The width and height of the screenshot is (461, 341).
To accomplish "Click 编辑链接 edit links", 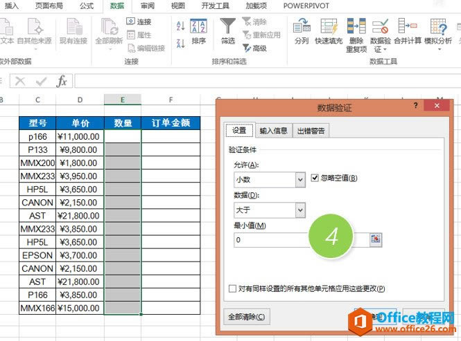I will coord(146,48).
